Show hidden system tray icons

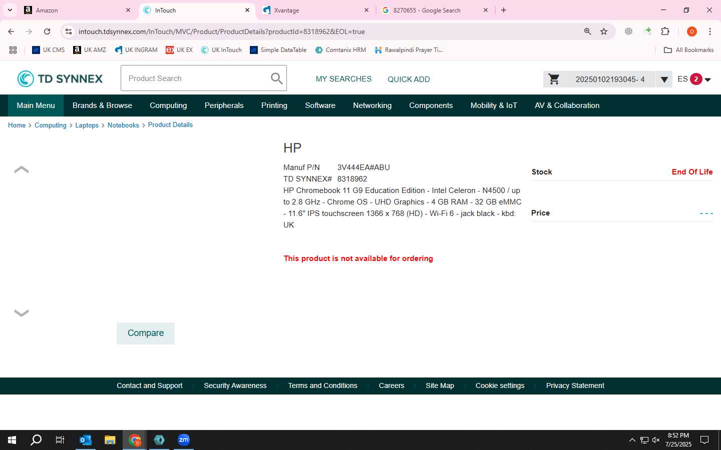(x=632, y=440)
